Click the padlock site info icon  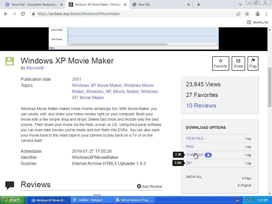pos(33,14)
